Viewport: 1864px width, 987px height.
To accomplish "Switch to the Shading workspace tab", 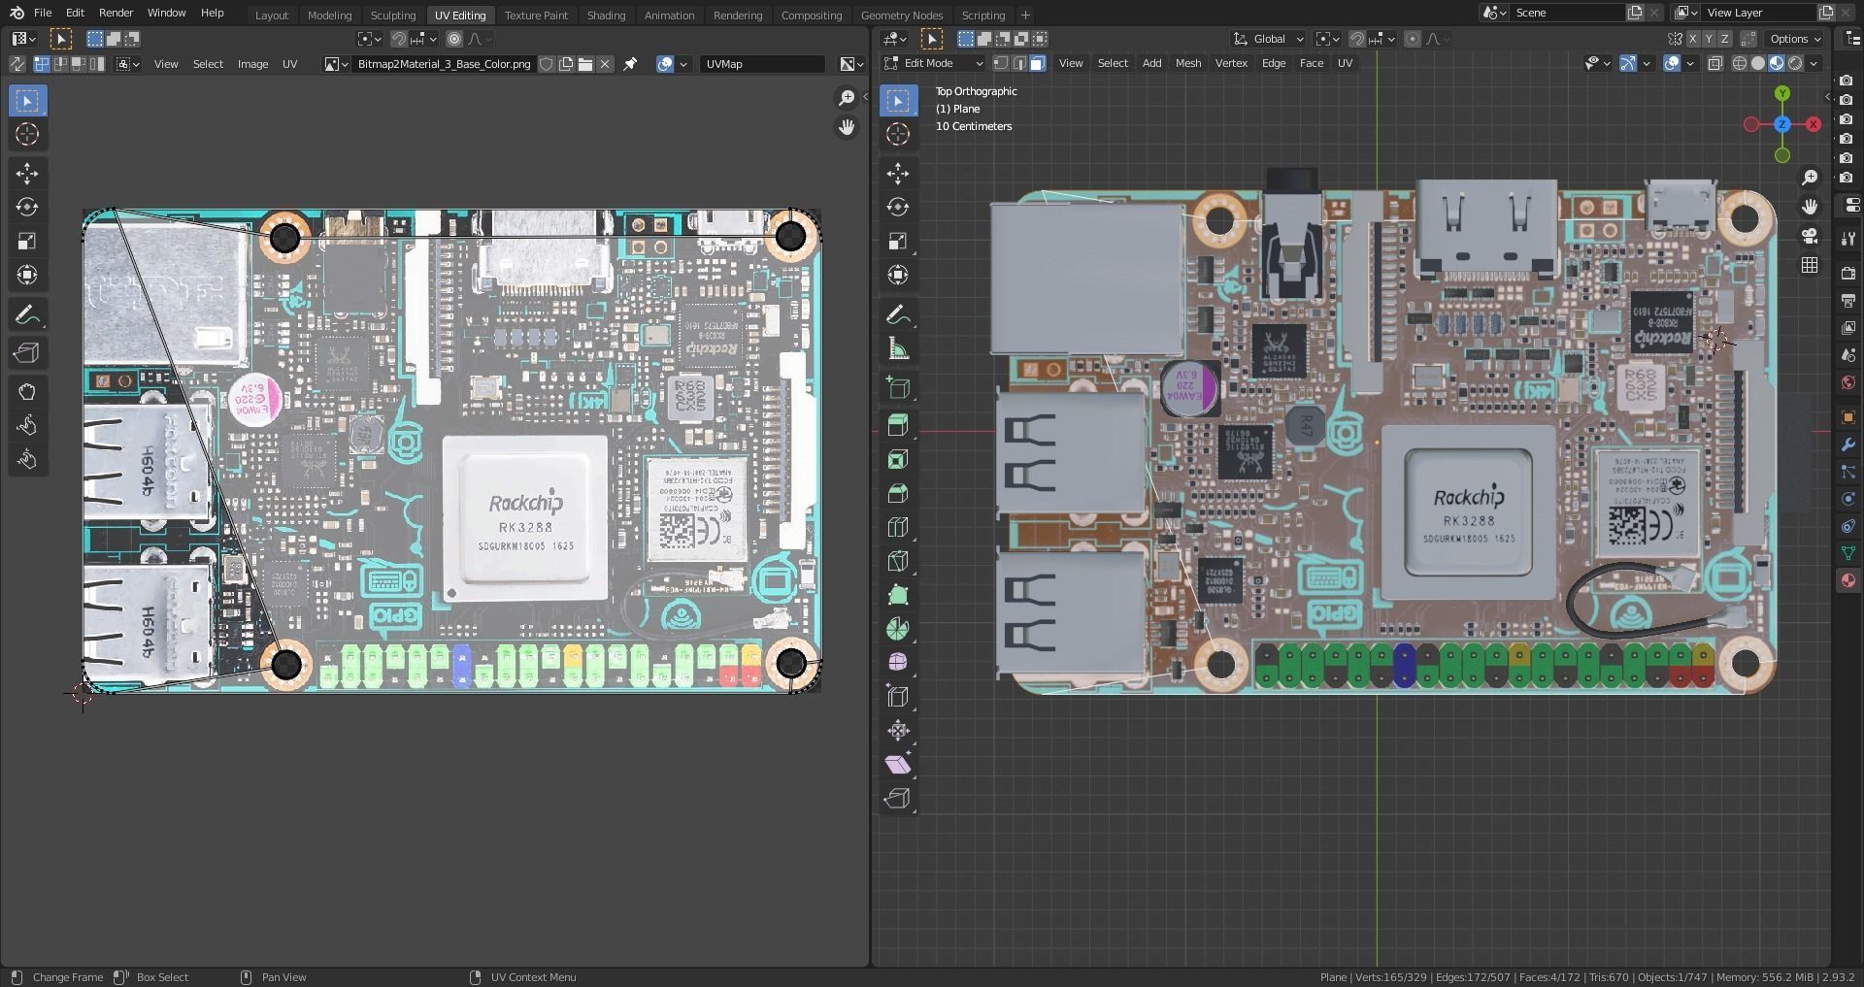I will 606,15.
